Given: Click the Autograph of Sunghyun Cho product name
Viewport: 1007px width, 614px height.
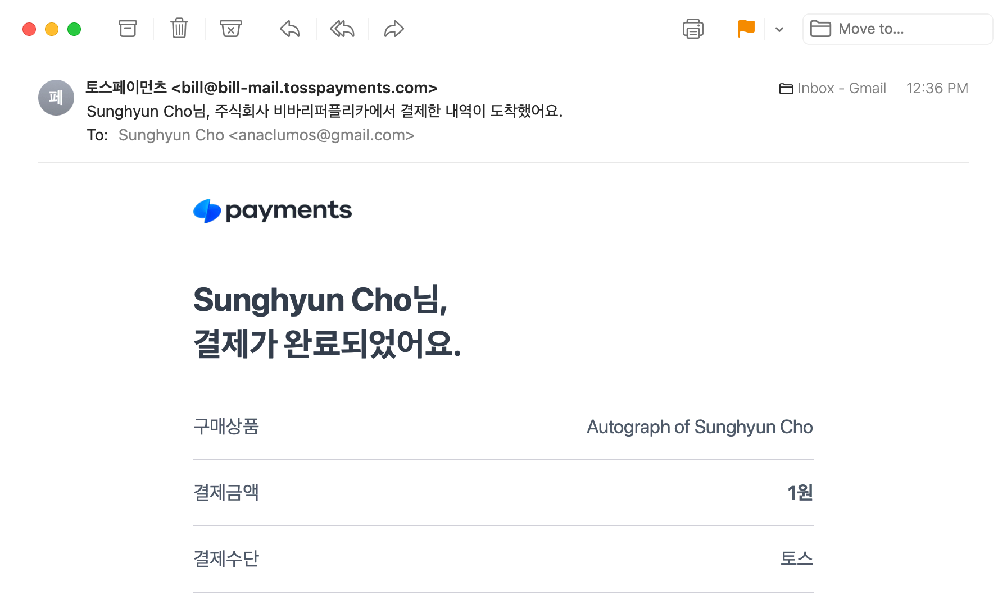Looking at the screenshot, I should 700,427.
